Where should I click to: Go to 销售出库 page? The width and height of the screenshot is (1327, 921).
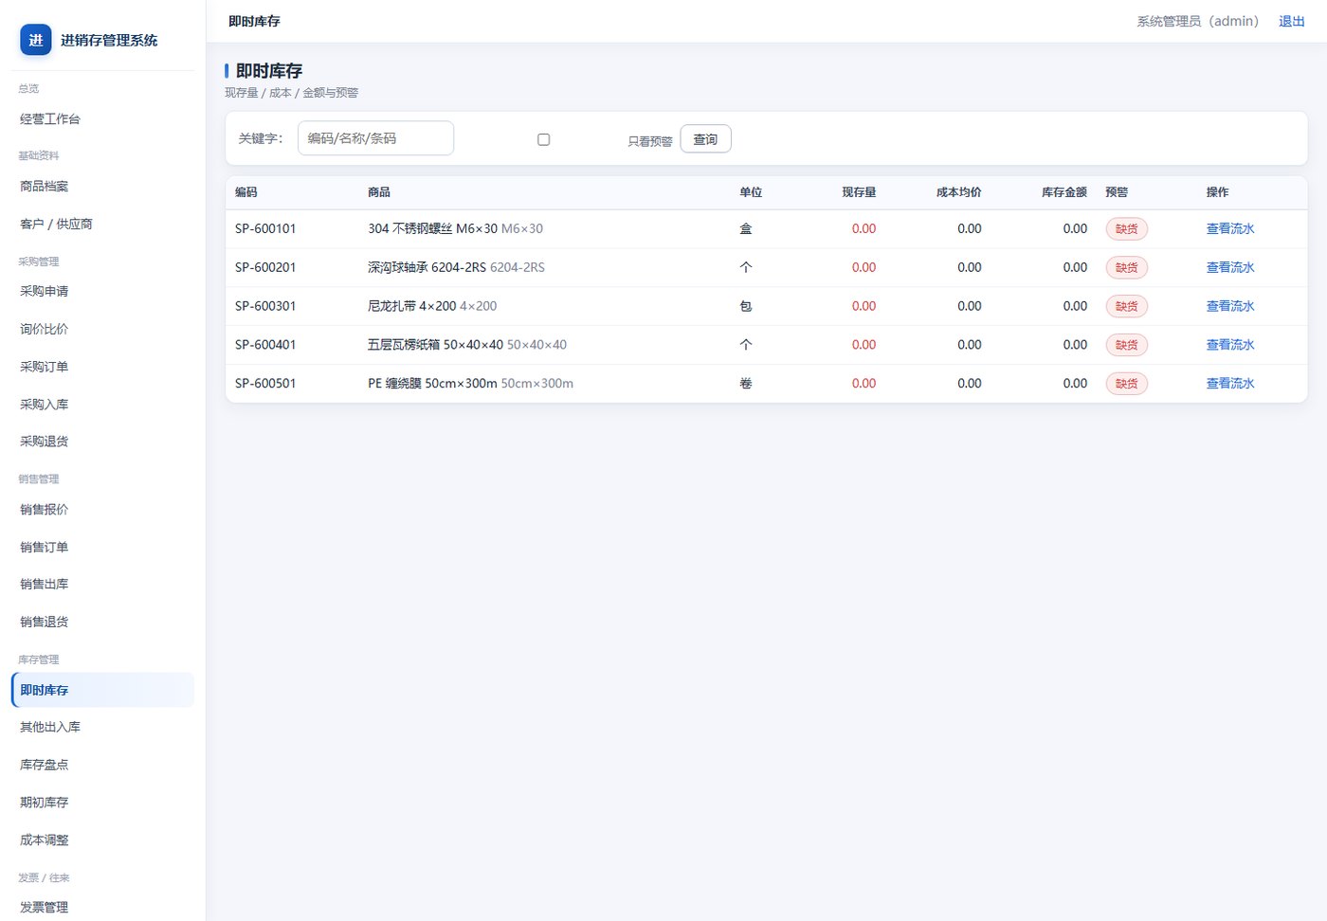click(102, 585)
